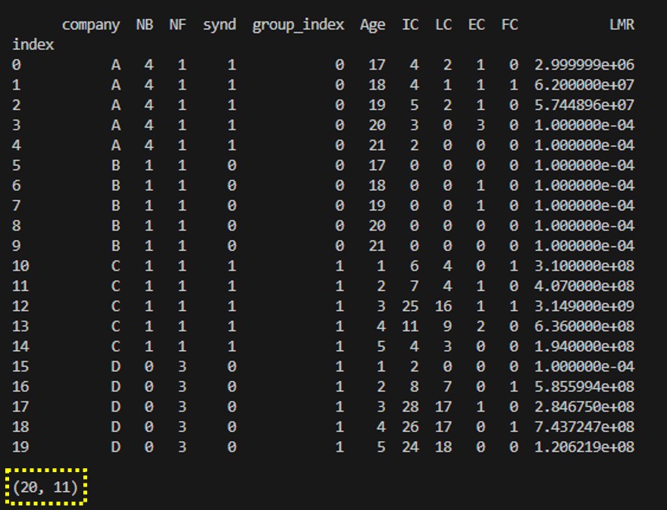Viewport: 667px width, 510px height.
Task: Click the LMR value 2.846750e+08
Action: tap(584, 407)
